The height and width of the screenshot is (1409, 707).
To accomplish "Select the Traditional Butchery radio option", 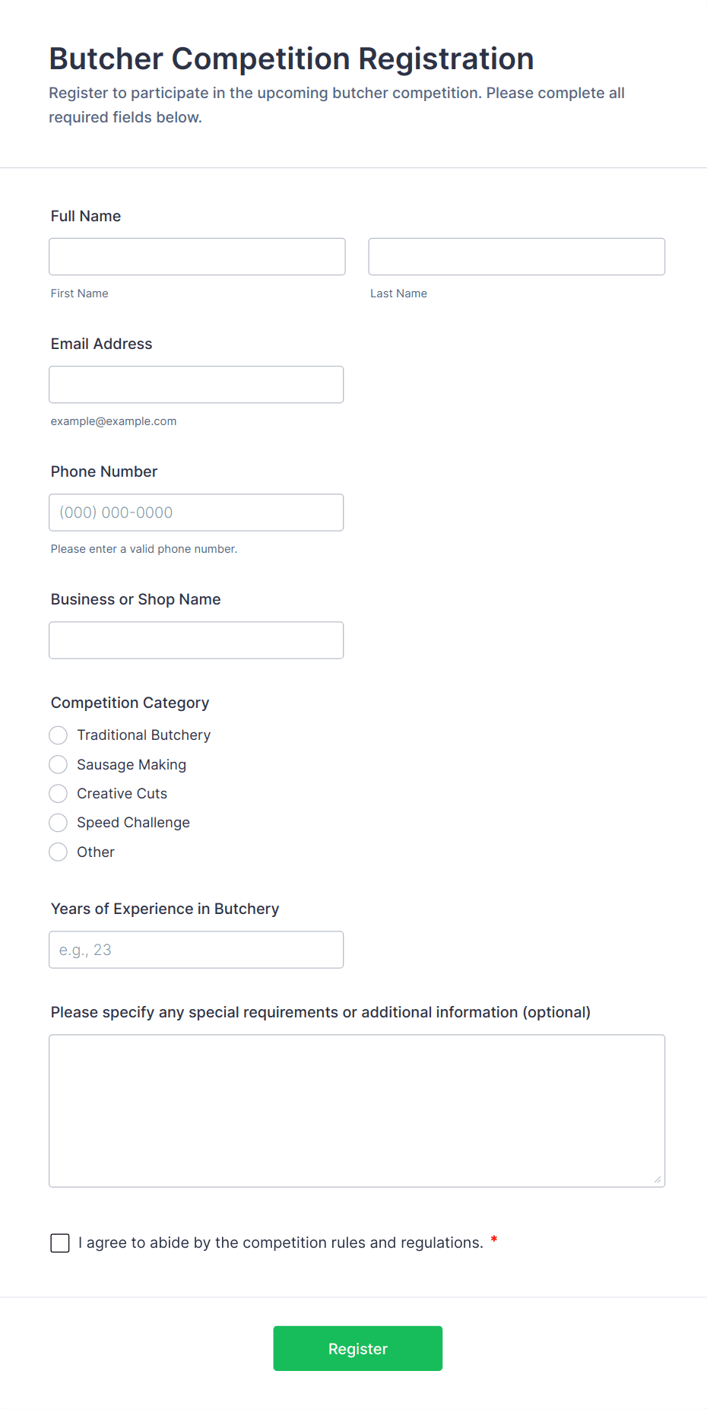I will point(59,735).
